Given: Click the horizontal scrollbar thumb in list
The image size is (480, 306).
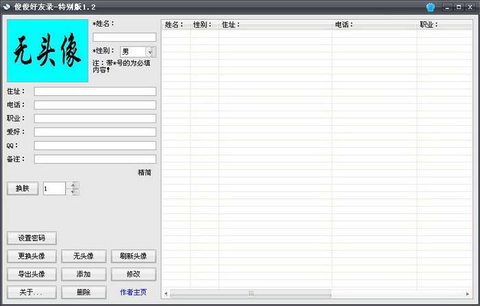Looking at the screenshot, I should [x=250, y=294].
